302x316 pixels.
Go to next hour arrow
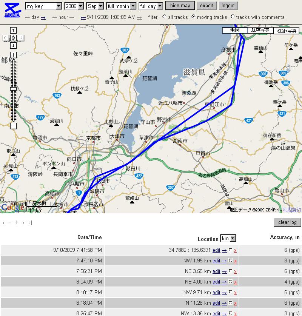pyautogui.click(x=72, y=18)
